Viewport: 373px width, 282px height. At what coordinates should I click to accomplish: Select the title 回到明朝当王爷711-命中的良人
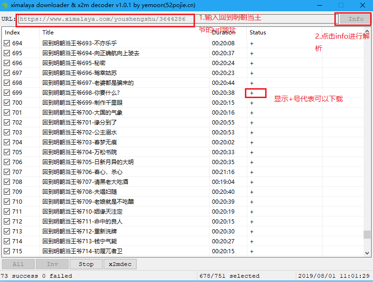pos(82,222)
